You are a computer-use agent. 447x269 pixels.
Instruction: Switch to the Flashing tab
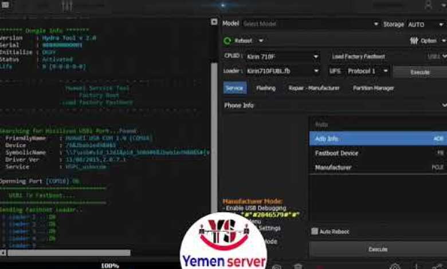(x=265, y=88)
